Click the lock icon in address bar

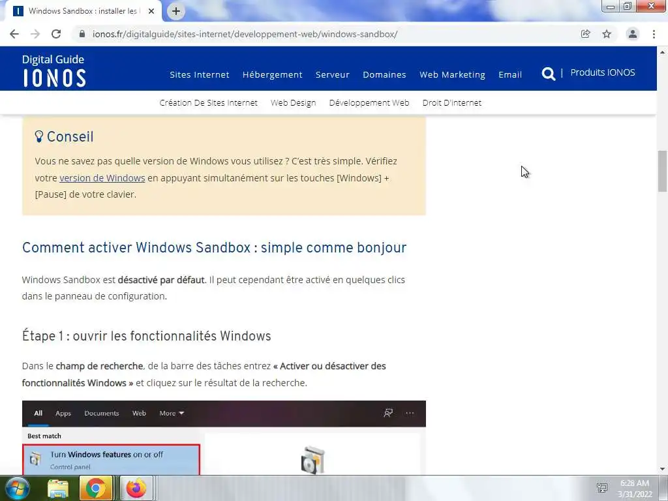pyautogui.click(x=82, y=34)
